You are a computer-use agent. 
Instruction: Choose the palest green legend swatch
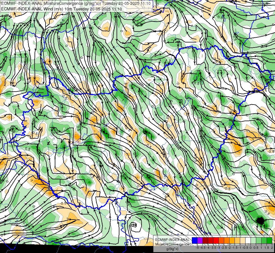(x=253, y=240)
